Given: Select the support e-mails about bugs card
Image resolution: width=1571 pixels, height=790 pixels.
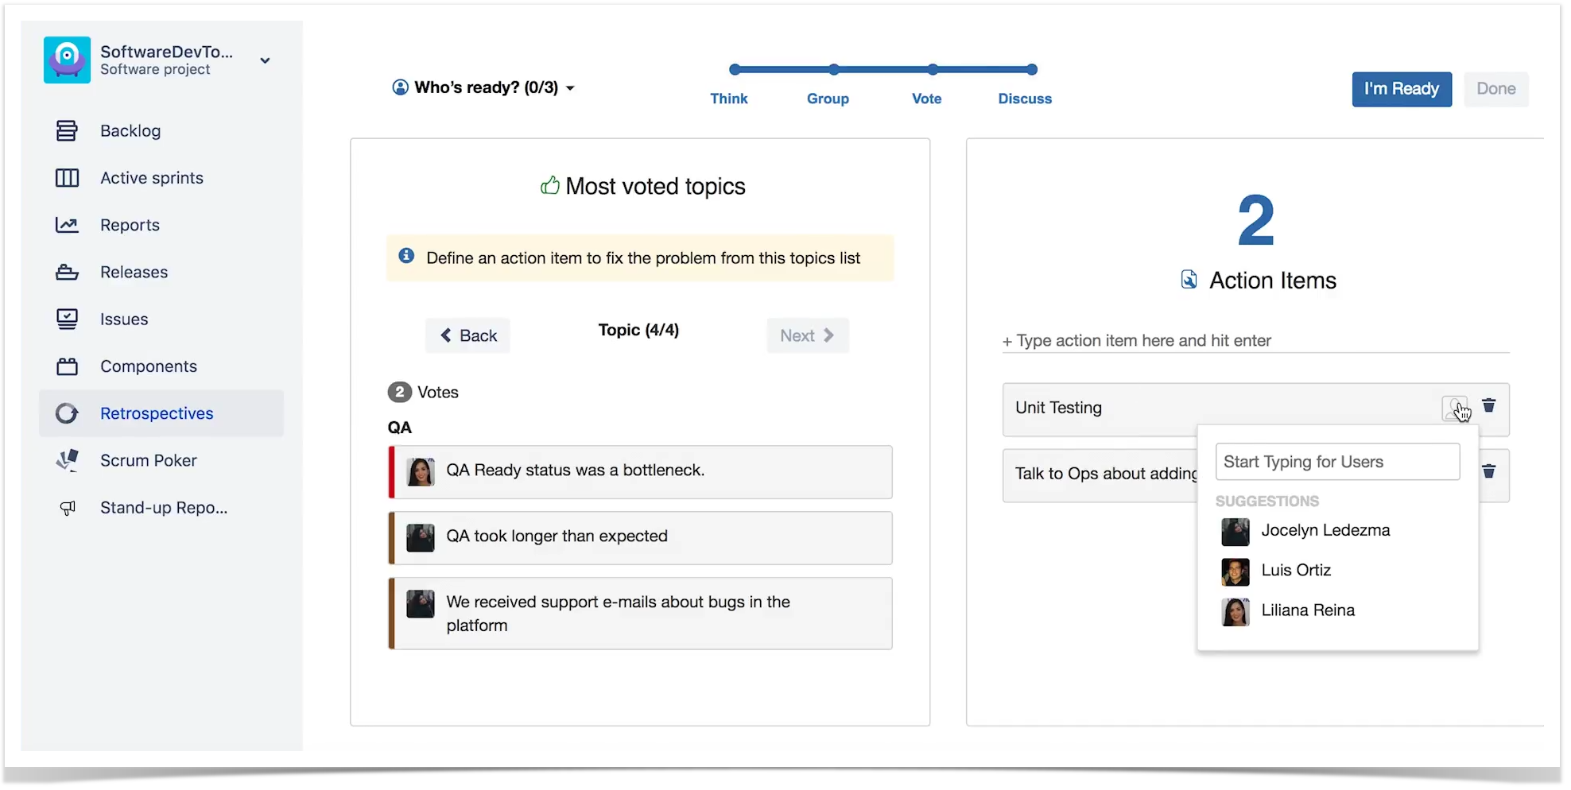Looking at the screenshot, I should (x=640, y=614).
